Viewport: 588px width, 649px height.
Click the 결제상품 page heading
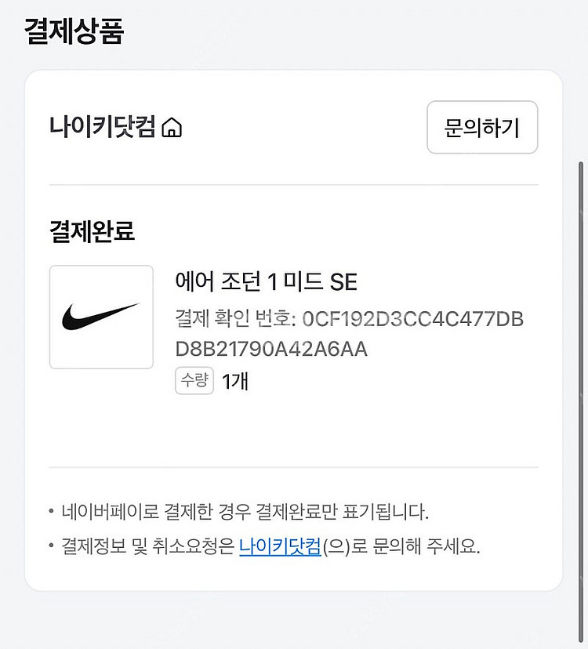click(x=74, y=31)
